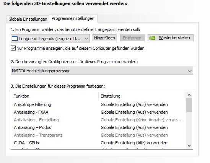
Task: Click the Hinzufügen button
Action: (104, 38)
